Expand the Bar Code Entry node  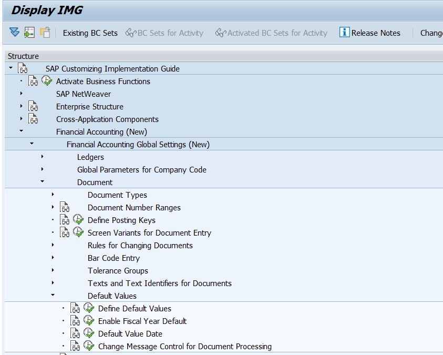[53, 258]
